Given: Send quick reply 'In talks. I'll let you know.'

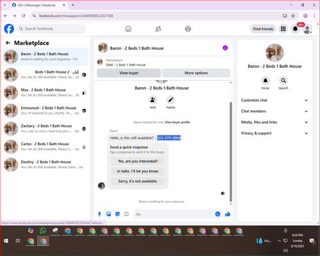Looking at the screenshot, I should tap(138, 171).
